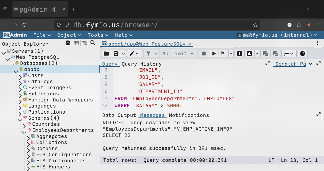This screenshot has width=324, height=171.
Task: Switch to the Data Output tab
Action: click(x=119, y=115)
